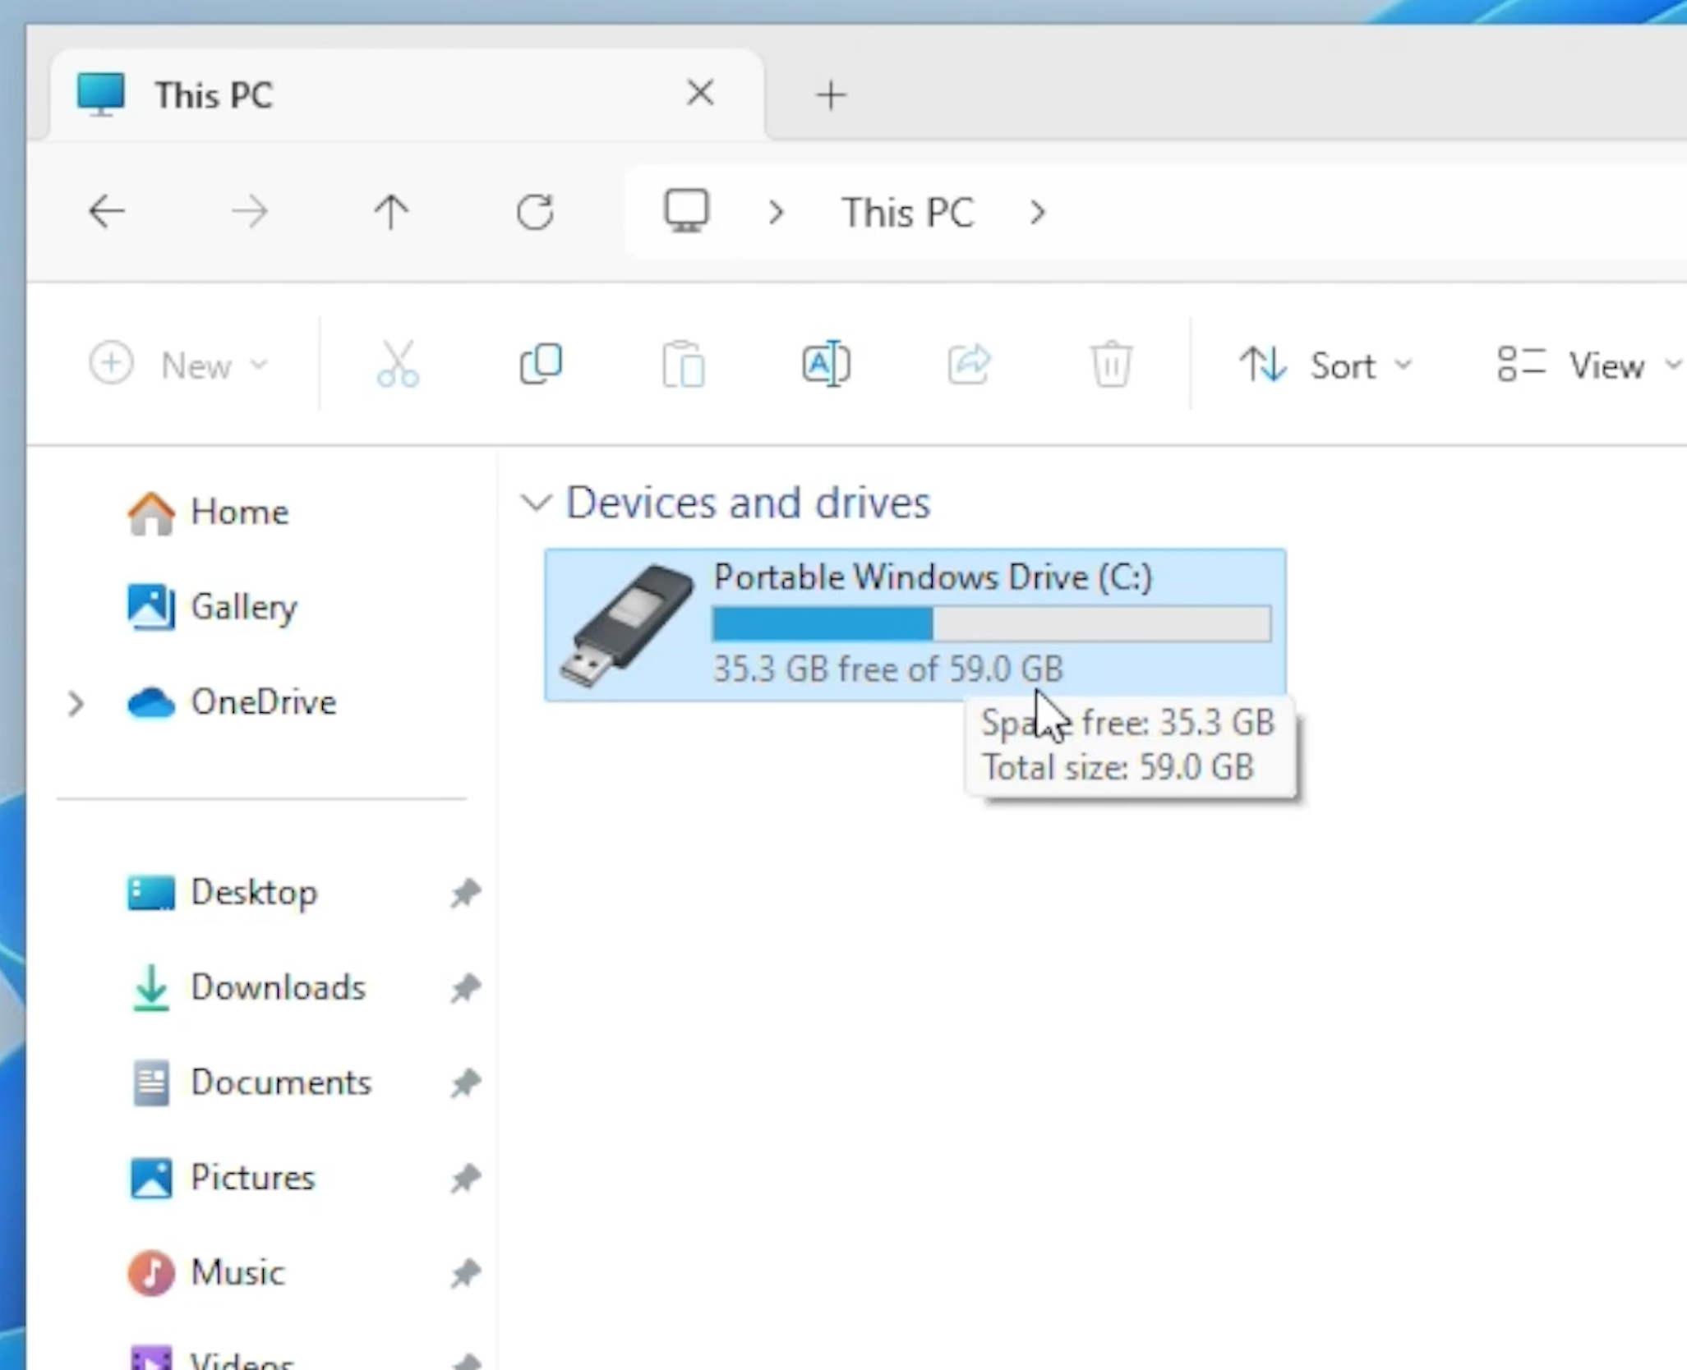The width and height of the screenshot is (1687, 1370).
Task: Click the drive storage usage bar
Action: [992, 623]
